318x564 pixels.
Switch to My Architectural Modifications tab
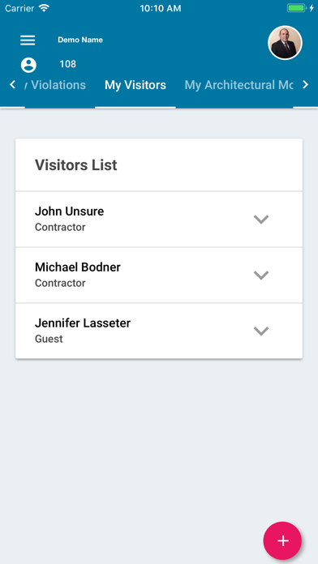(x=238, y=85)
